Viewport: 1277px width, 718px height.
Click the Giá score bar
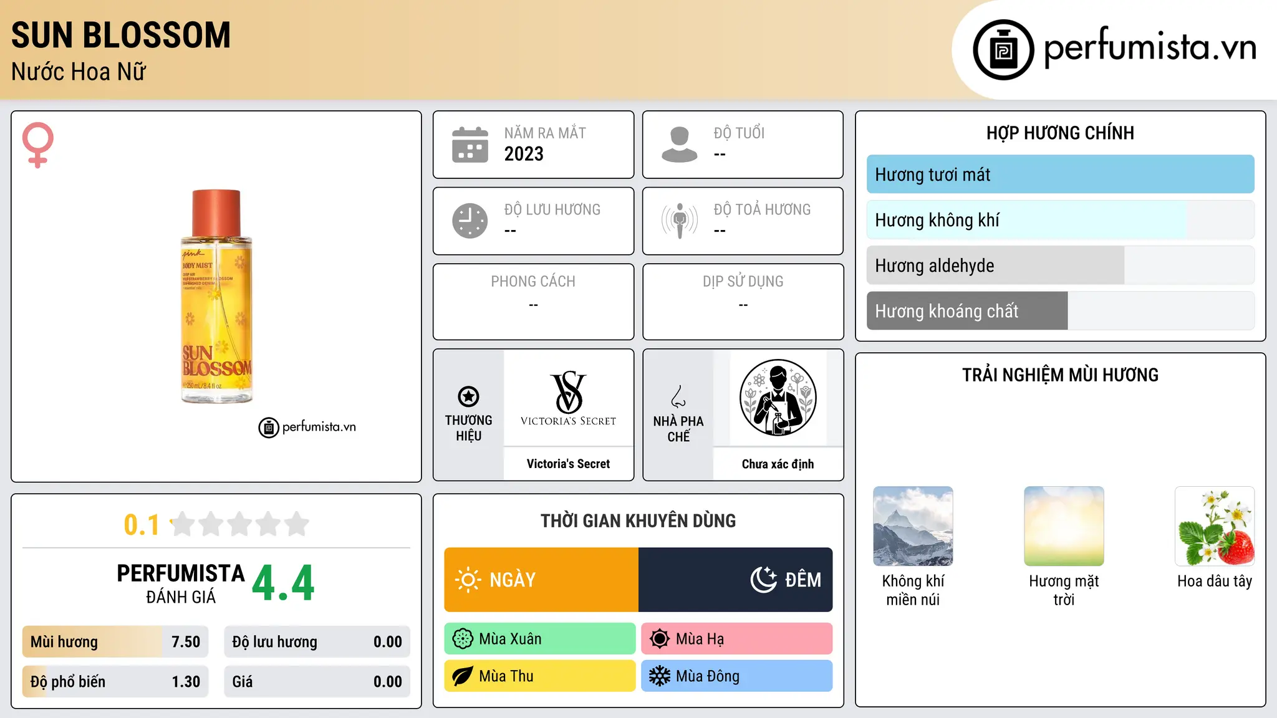tap(317, 682)
